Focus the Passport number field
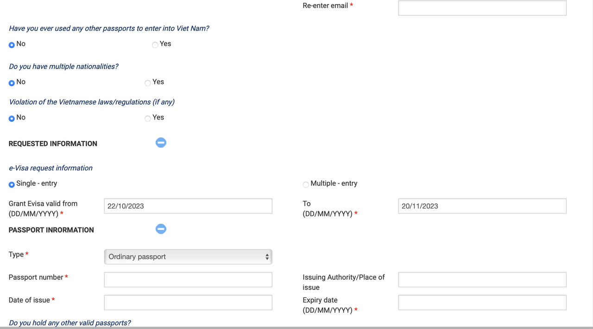Viewport: 593px width, 329px height. point(188,279)
